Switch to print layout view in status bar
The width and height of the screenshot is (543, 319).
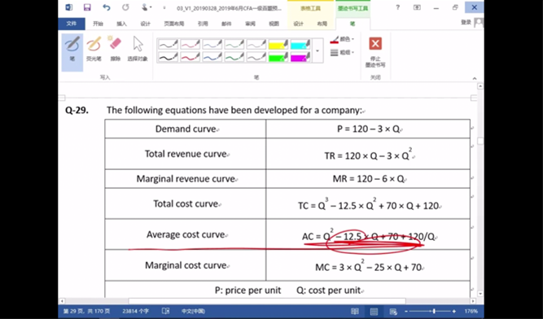click(x=374, y=312)
